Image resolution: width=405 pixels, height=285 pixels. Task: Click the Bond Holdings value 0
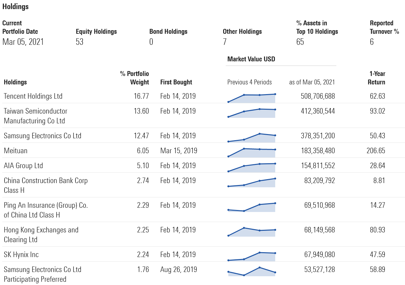click(x=151, y=42)
